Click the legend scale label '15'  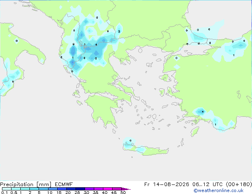tap(59, 192)
